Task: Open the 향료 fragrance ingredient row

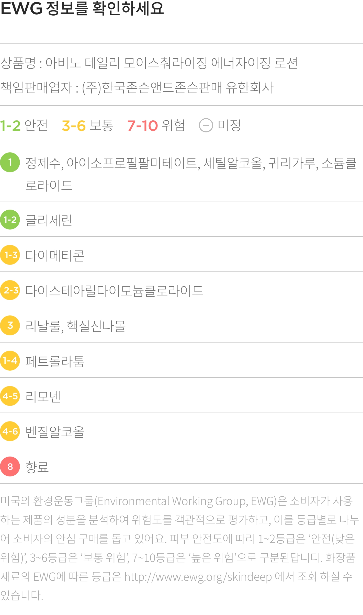Action: (x=181, y=466)
